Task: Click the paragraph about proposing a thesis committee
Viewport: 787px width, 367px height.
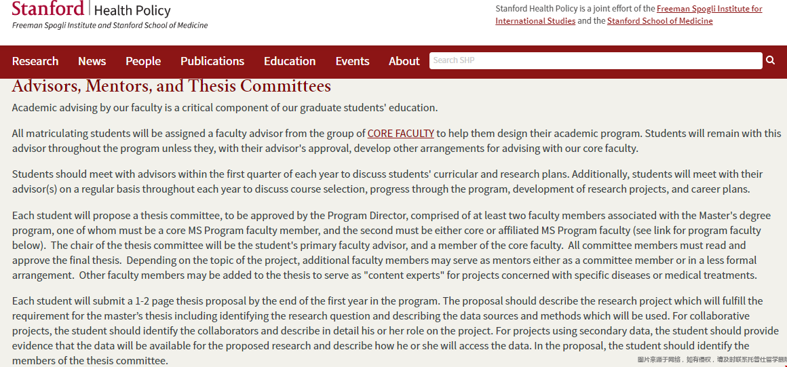Action: [x=387, y=246]
